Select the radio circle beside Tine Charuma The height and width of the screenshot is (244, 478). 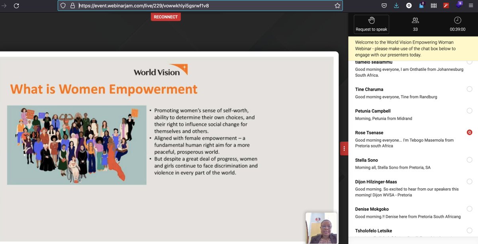click(469, 89)
